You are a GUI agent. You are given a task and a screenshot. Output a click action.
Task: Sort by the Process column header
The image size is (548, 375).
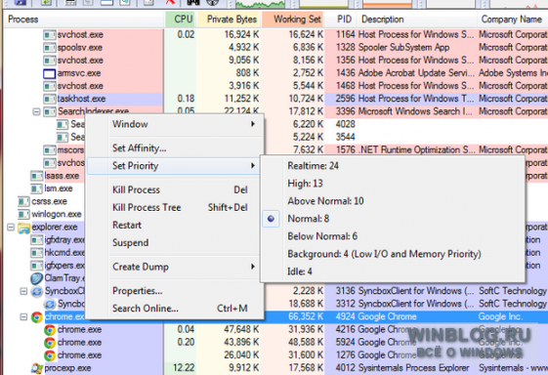click(84, 20)
